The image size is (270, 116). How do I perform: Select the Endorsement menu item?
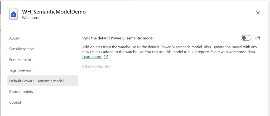pyautogui.click(x=20, y=60)
